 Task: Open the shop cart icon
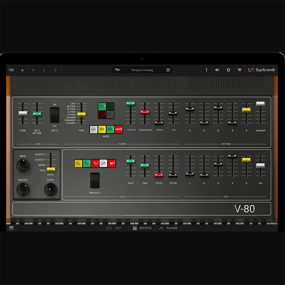[239, 70]
